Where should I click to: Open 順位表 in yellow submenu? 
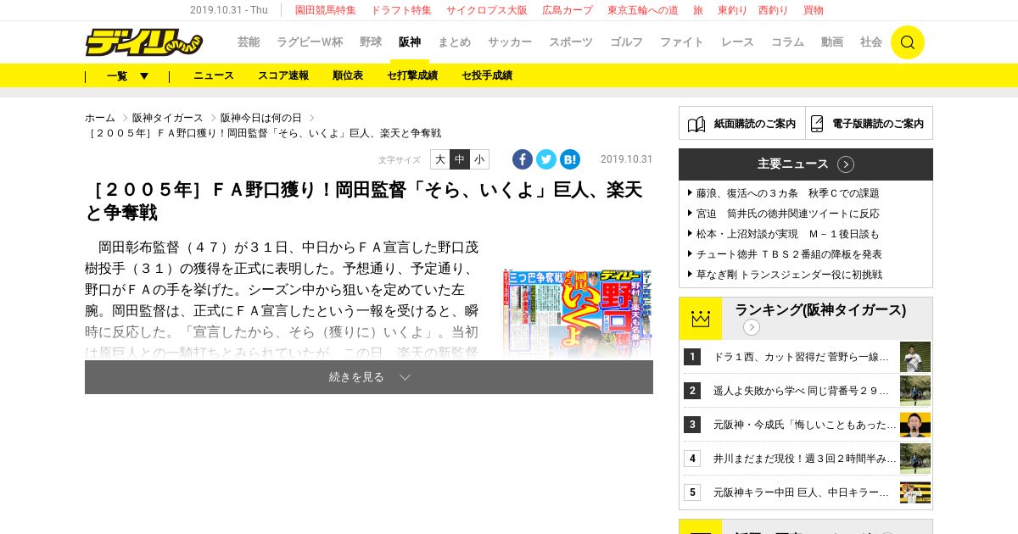click(x=348, y=75)
